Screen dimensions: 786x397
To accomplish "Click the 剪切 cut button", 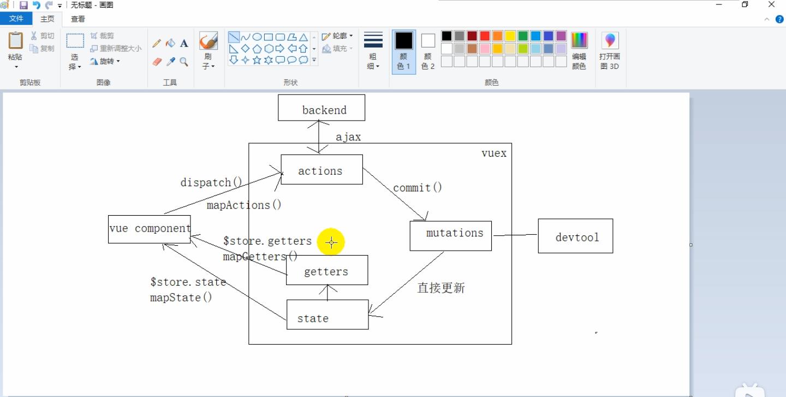I will tap(42, 35).
